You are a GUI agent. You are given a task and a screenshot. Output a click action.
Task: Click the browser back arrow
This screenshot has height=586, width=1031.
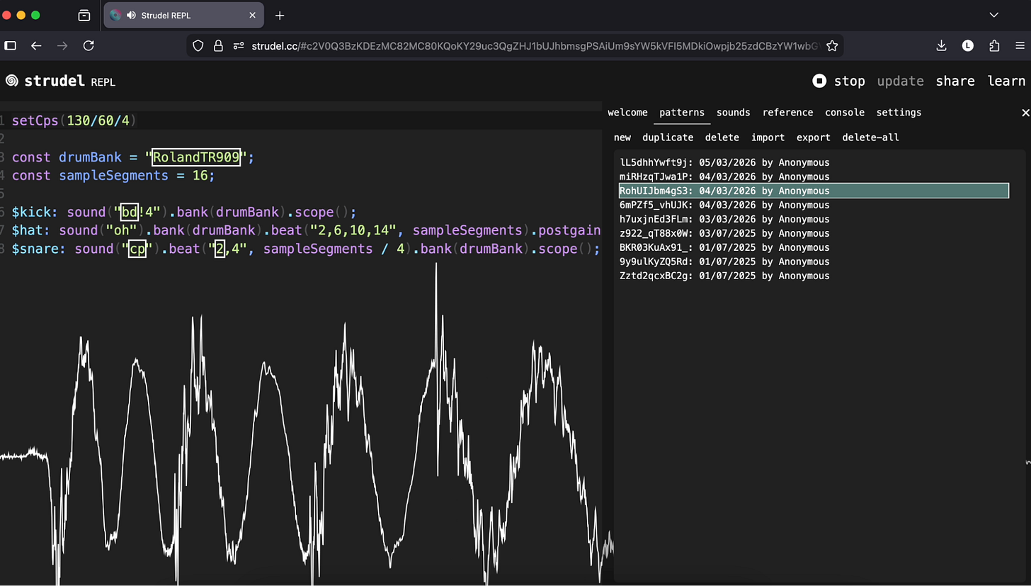tap(36, 45)
